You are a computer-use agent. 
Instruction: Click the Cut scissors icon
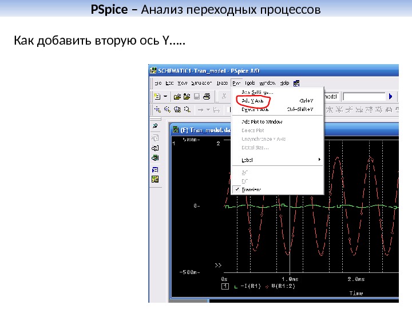click(224, 97)
